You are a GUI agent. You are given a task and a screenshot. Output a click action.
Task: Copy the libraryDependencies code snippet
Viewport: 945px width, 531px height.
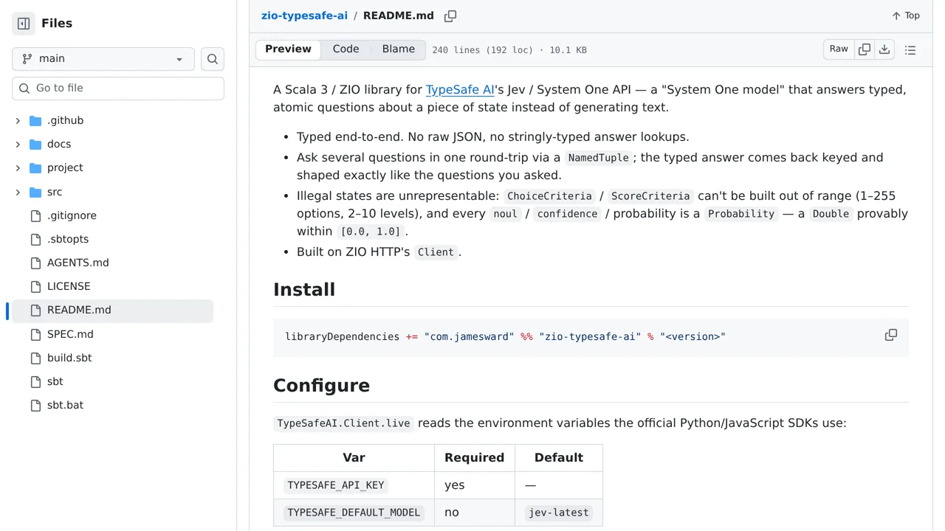coord(891,335)
